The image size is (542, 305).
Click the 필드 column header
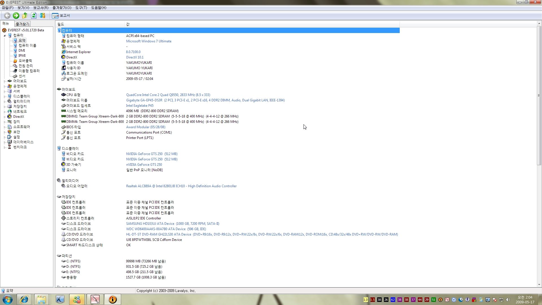[x=90, y=24]
